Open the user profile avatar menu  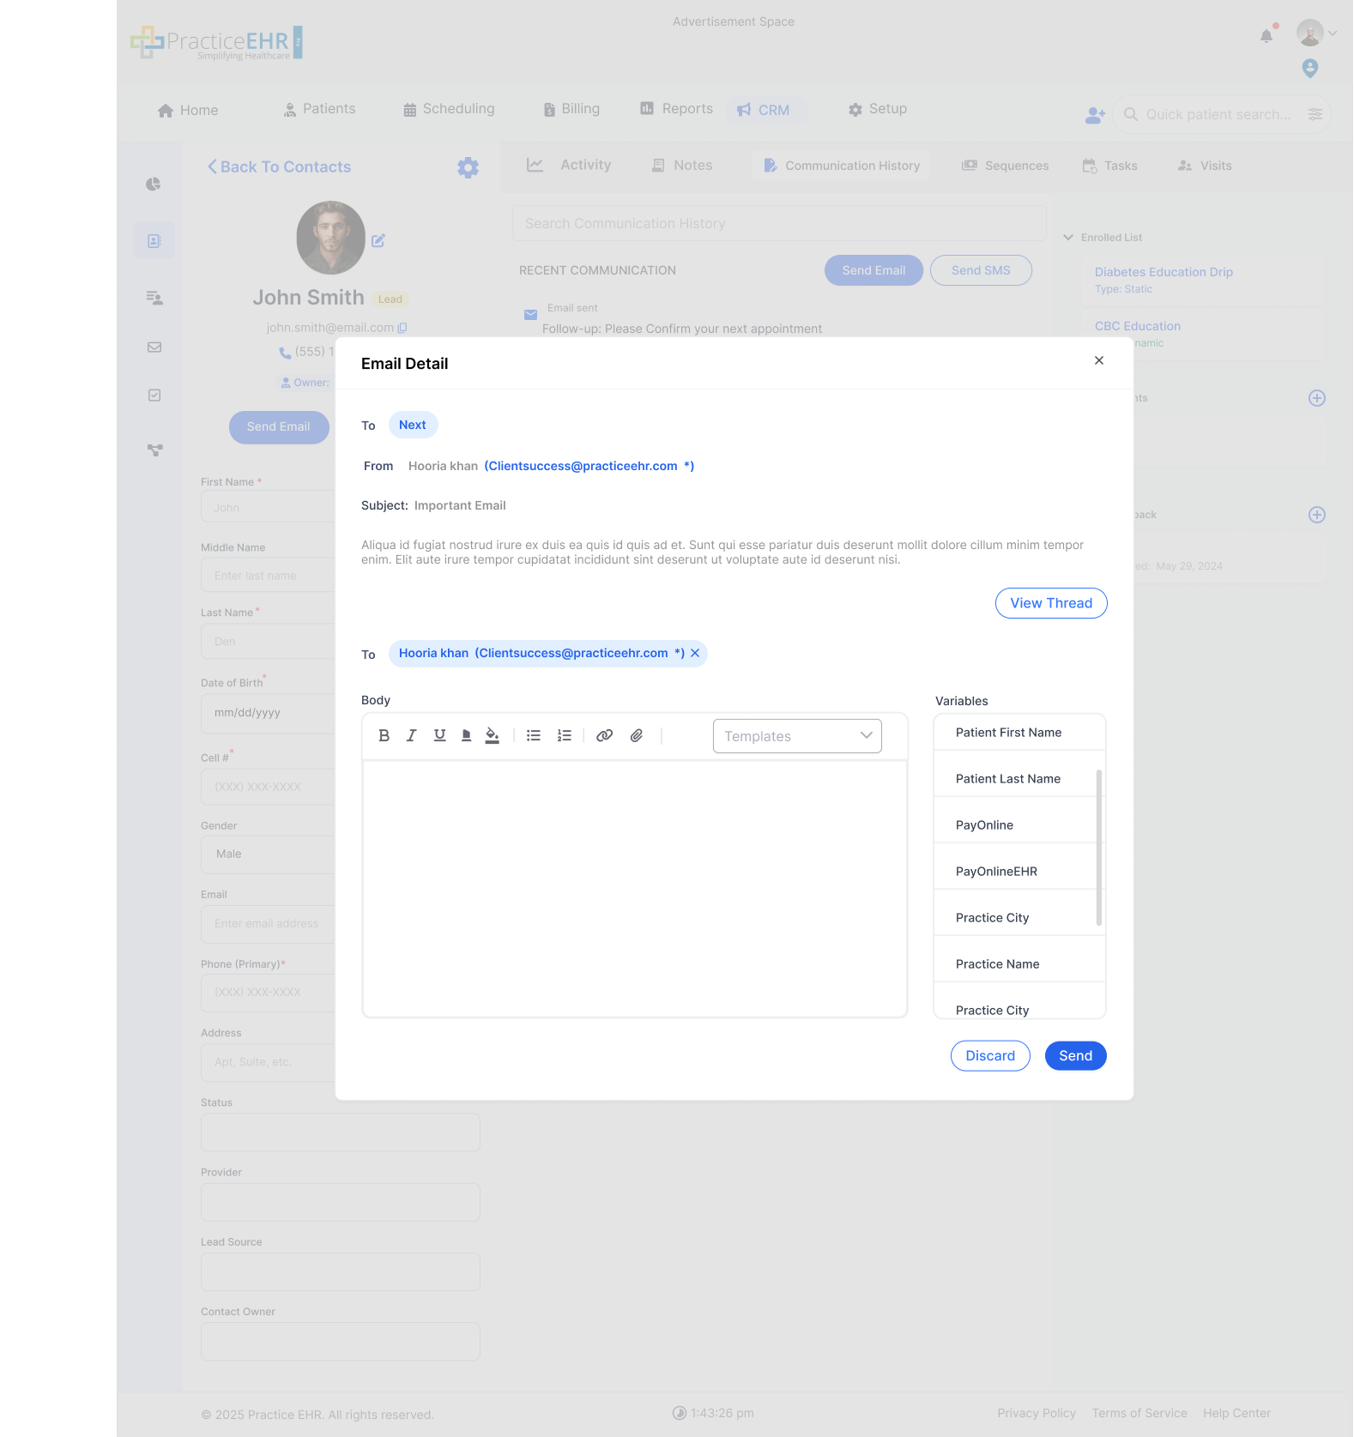point(1310,33)
